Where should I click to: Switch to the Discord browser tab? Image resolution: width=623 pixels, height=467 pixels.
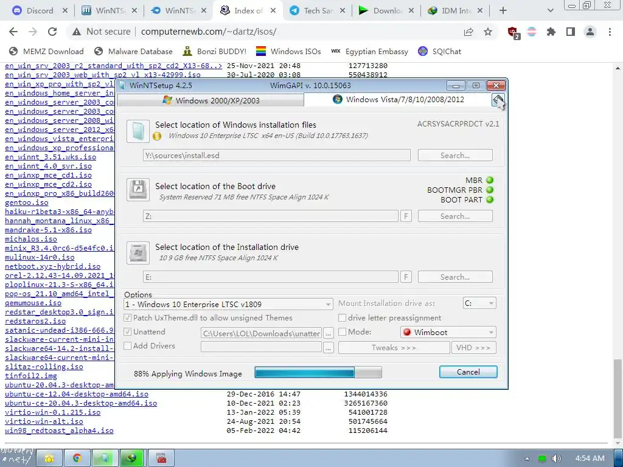[x=40, y=11]
